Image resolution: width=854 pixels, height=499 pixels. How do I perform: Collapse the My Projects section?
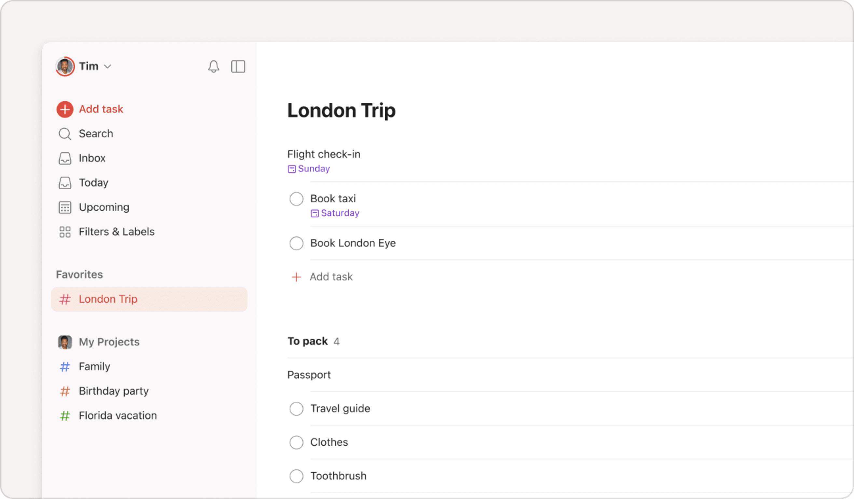[x=109, y=342]
